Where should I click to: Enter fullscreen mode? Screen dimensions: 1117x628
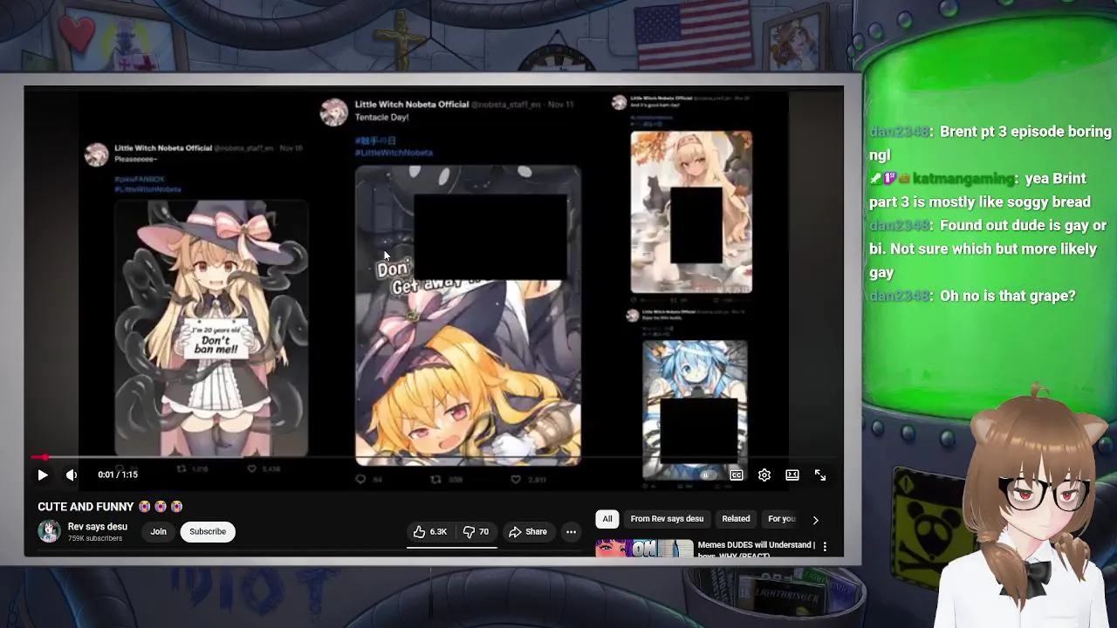820,474
